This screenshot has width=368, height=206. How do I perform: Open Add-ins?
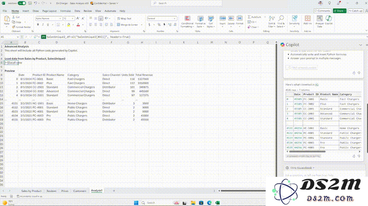(307, 19)
